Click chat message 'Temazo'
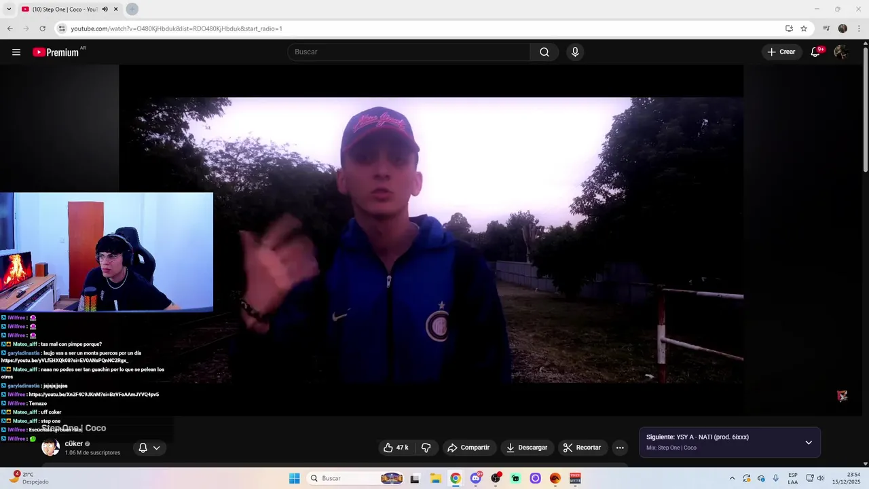Screen dimensions: 869x489 pos(37,403)
